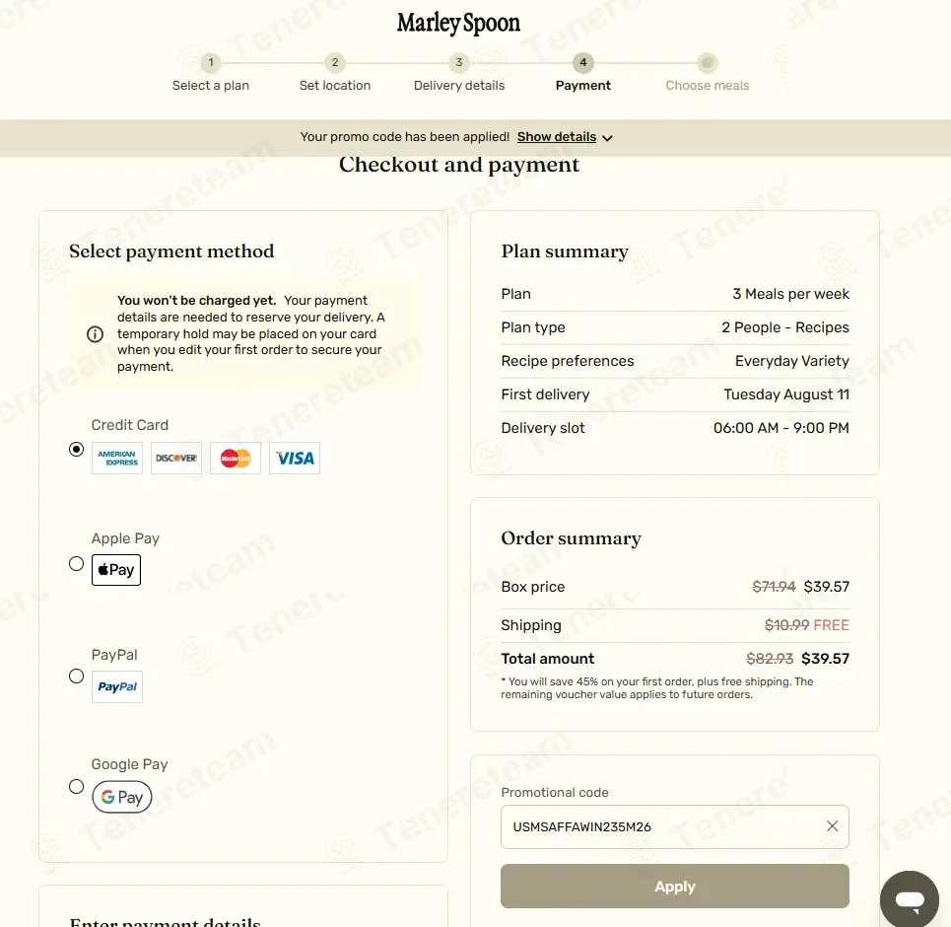Click the Discover card icon
The width and height of the screenshot is (951, 927).
pos(175,458)
